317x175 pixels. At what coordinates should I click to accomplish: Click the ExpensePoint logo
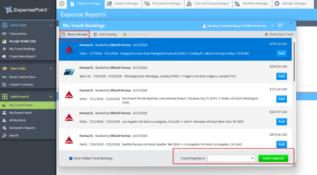(x=26, y=10)
